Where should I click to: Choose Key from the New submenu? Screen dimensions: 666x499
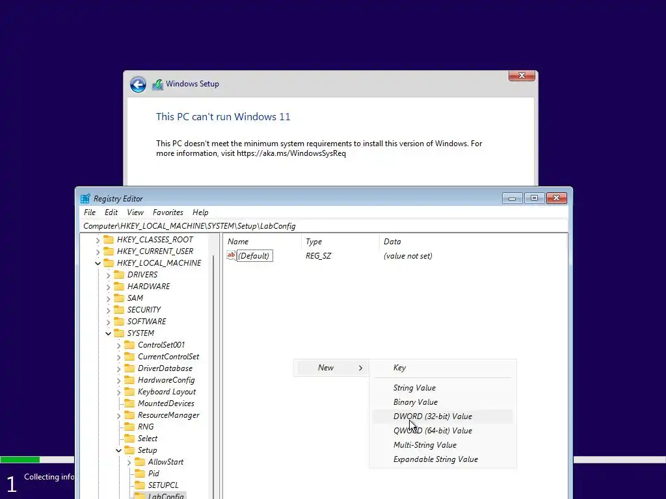(x=442, y=368)
